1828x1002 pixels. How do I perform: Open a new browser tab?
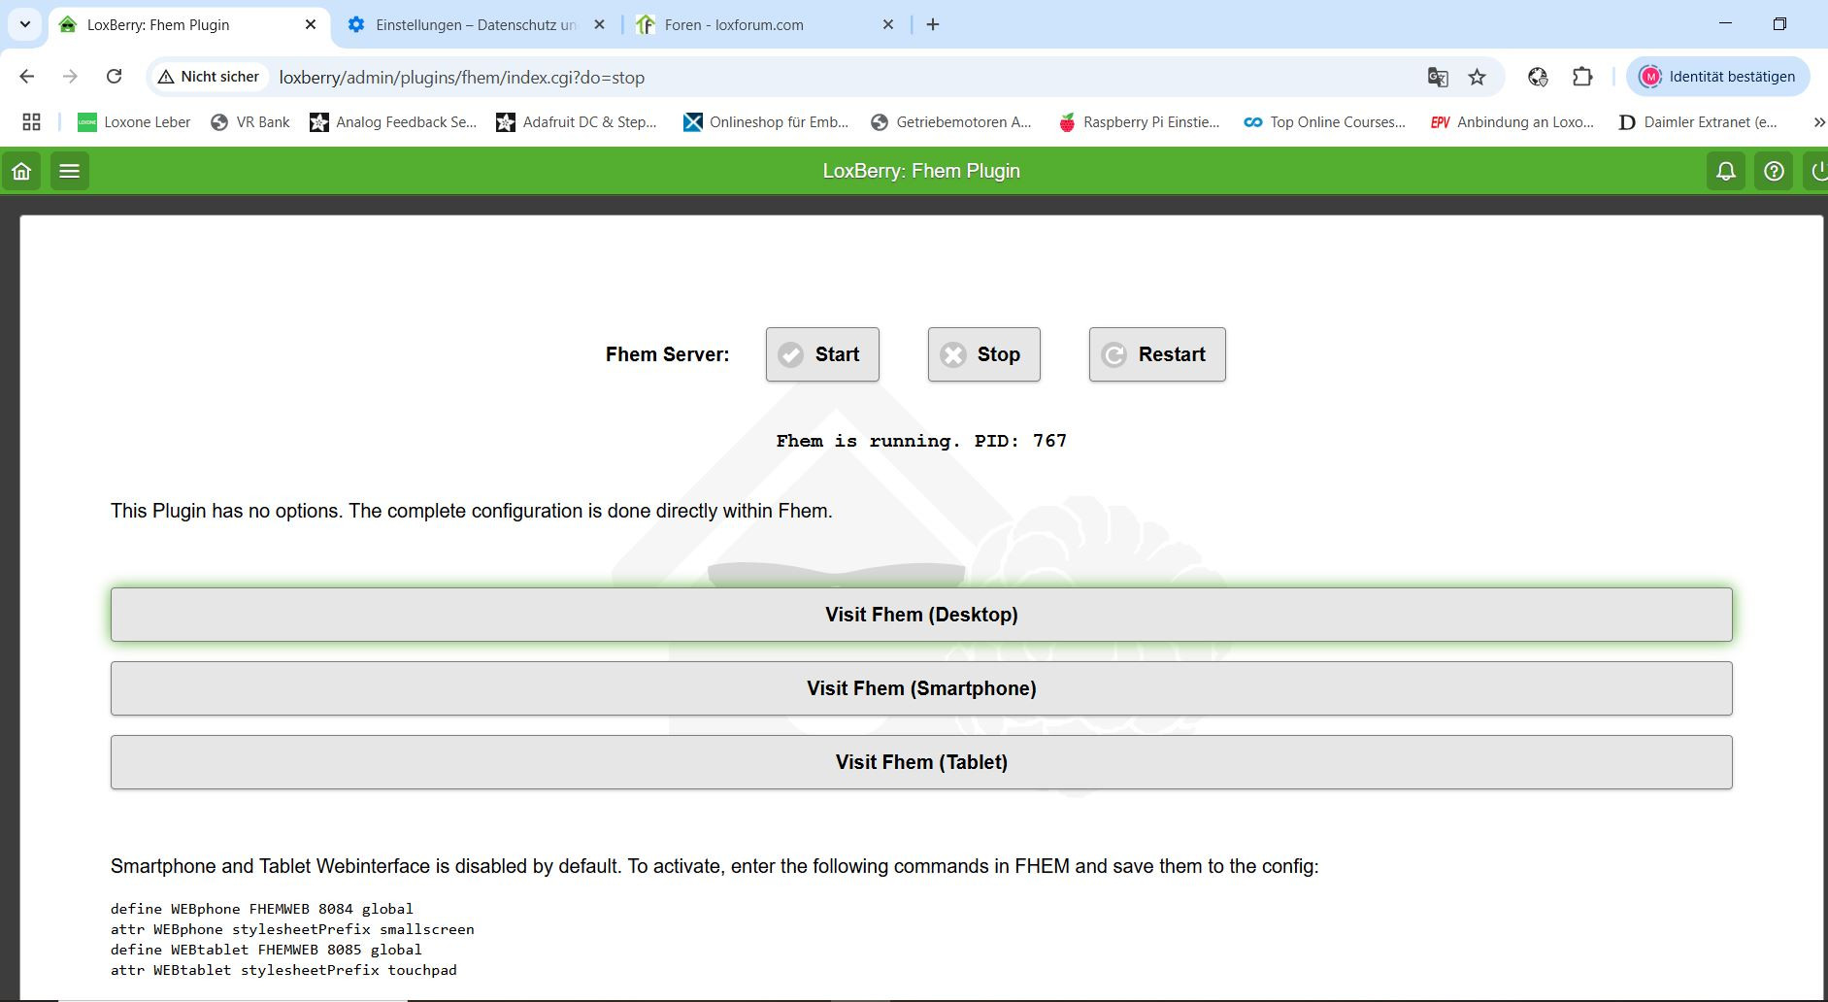click(933, 24)
